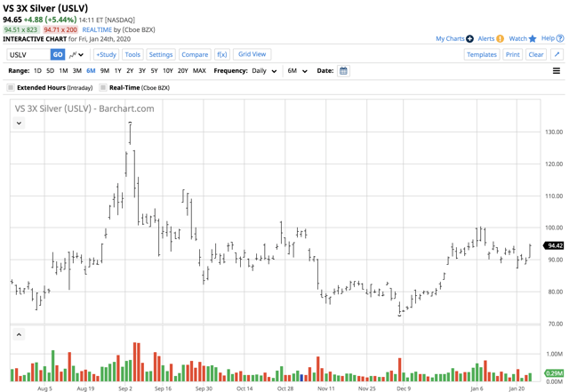Toggle the Extended Hours checkbox
Viewport: 569px width, 392px height.
pos(11,87)
